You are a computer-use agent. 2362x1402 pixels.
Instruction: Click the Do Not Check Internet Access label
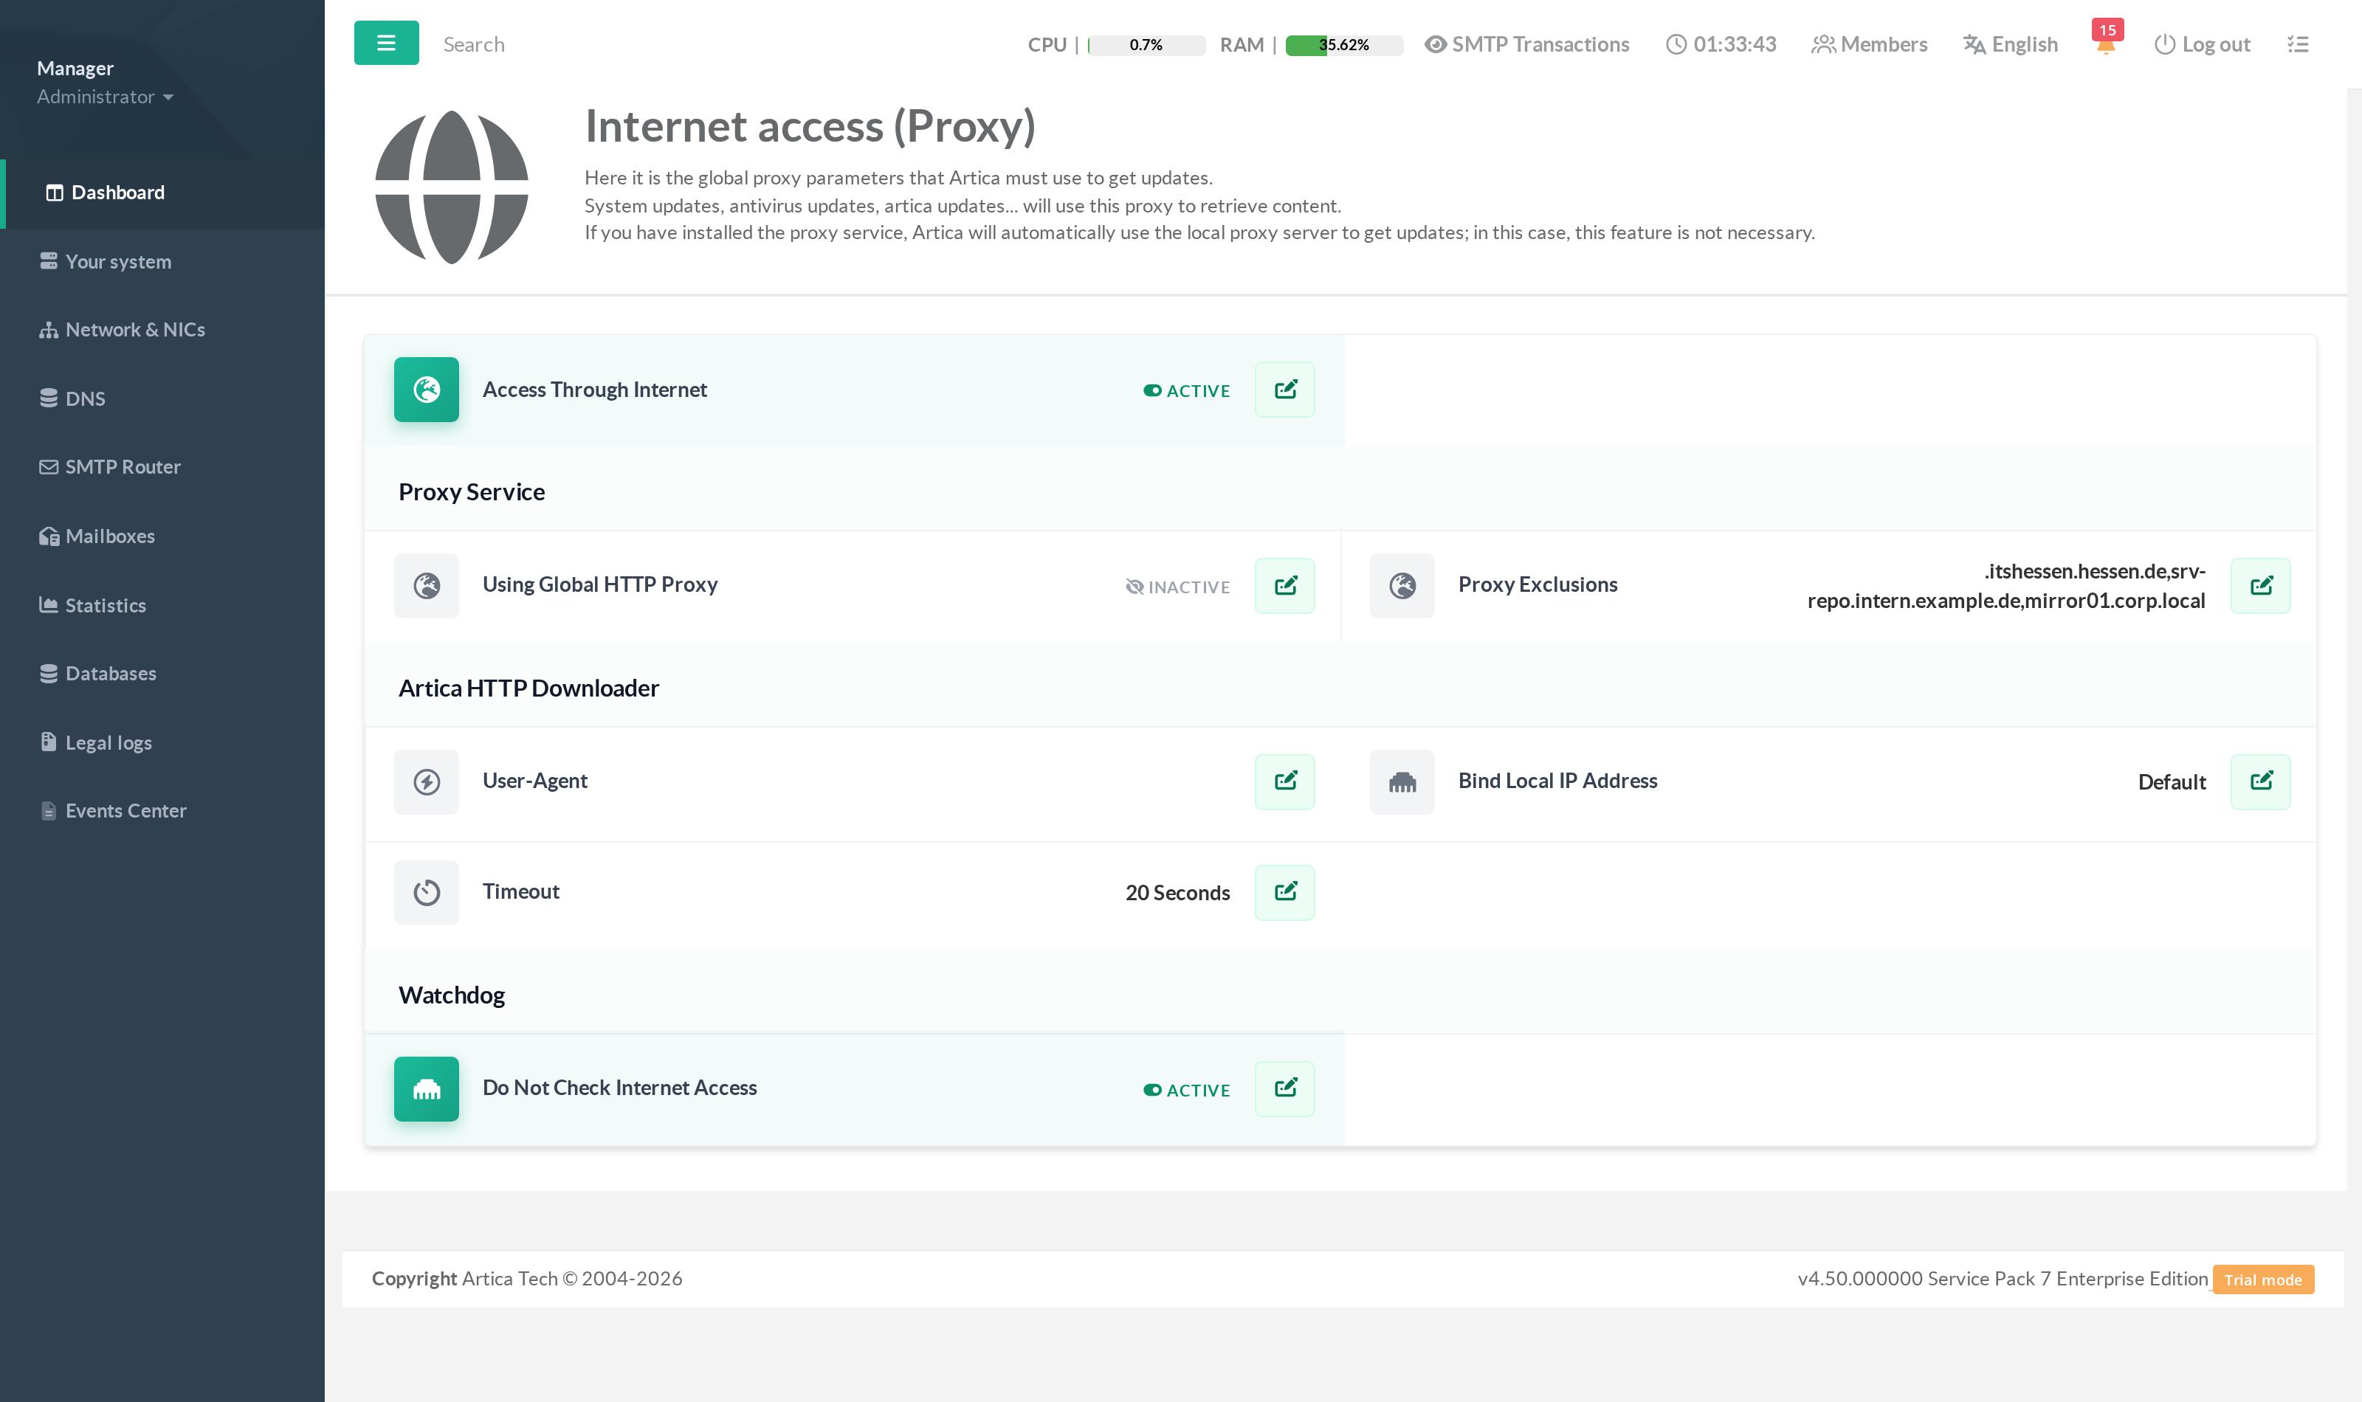(x=619, y=1088)
